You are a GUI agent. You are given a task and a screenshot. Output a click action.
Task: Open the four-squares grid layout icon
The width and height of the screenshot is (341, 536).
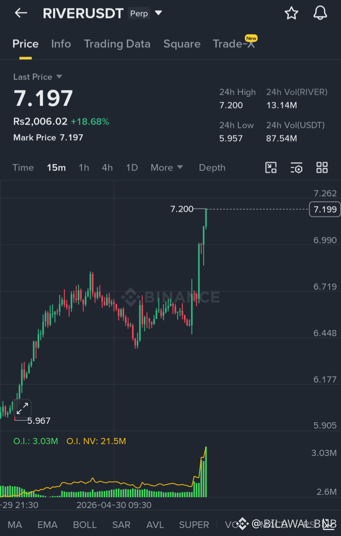pos(322,168)
